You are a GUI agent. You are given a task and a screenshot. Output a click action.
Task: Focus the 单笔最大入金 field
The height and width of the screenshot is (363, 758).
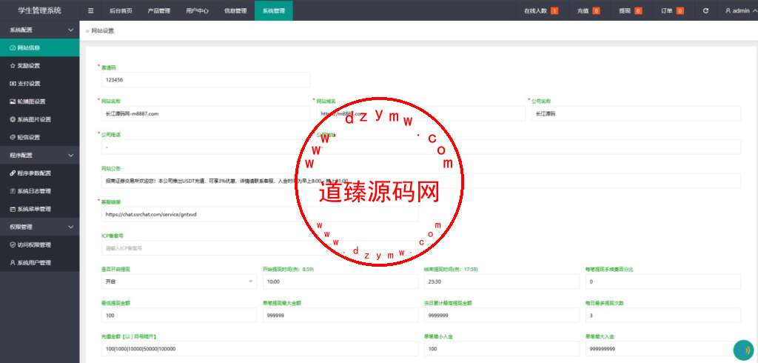pos(663,348)
